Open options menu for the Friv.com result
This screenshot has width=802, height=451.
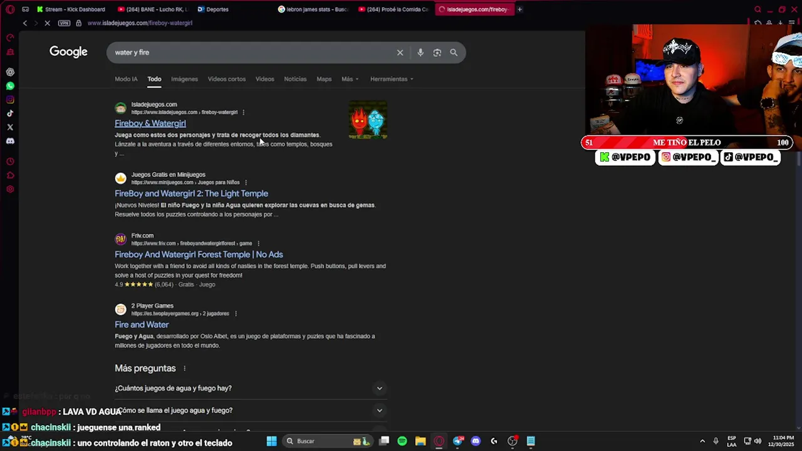point(258,243)
